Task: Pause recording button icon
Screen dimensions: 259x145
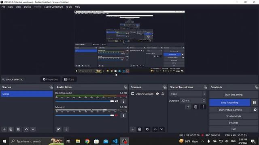Action: click(255, 103)
